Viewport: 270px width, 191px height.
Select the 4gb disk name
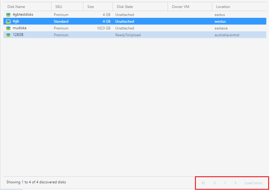click(16, 21)
